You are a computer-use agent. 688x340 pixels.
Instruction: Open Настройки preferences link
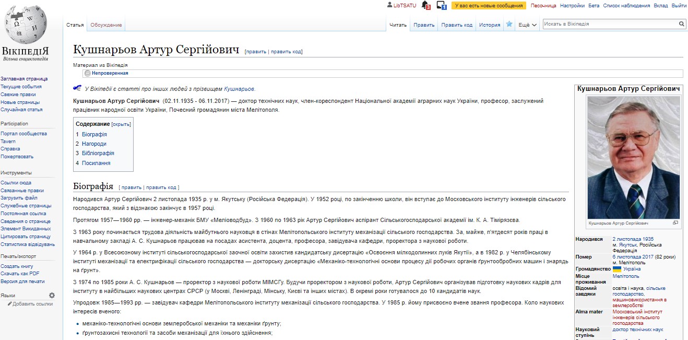(x=572, y=6)
